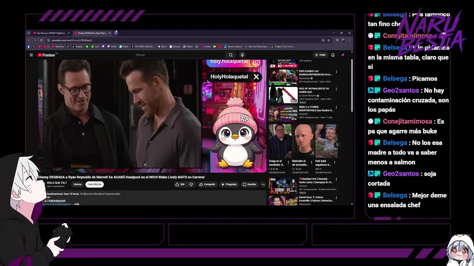Click the YouTube Premium logo

coord(46,55)
